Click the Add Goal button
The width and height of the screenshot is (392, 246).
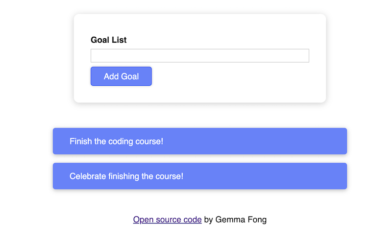121,76
